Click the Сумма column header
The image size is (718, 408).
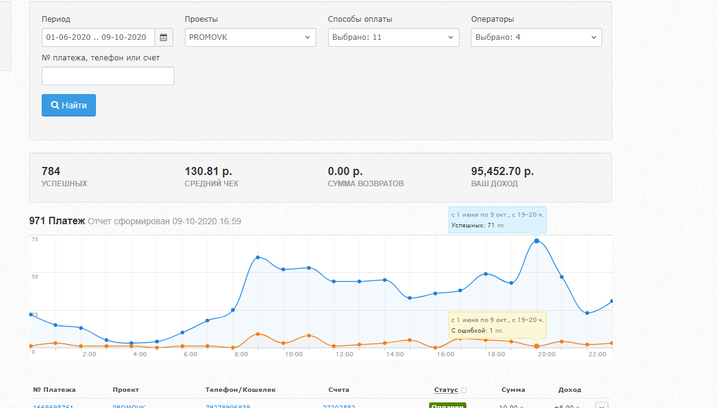(x=513, y=390)
